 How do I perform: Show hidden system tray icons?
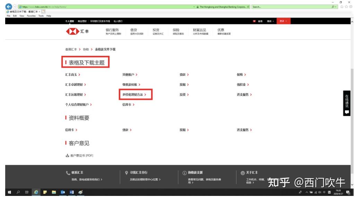[x=306, y=192]
